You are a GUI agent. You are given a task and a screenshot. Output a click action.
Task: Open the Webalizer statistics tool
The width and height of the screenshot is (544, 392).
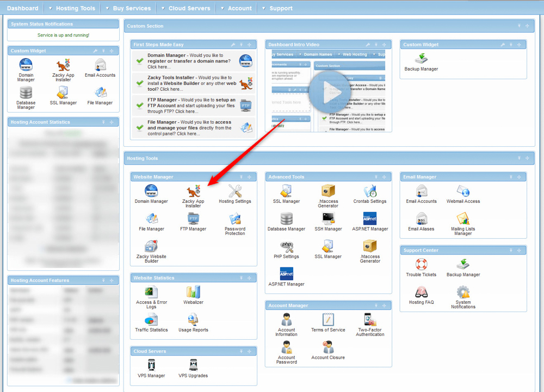(193, 294)
